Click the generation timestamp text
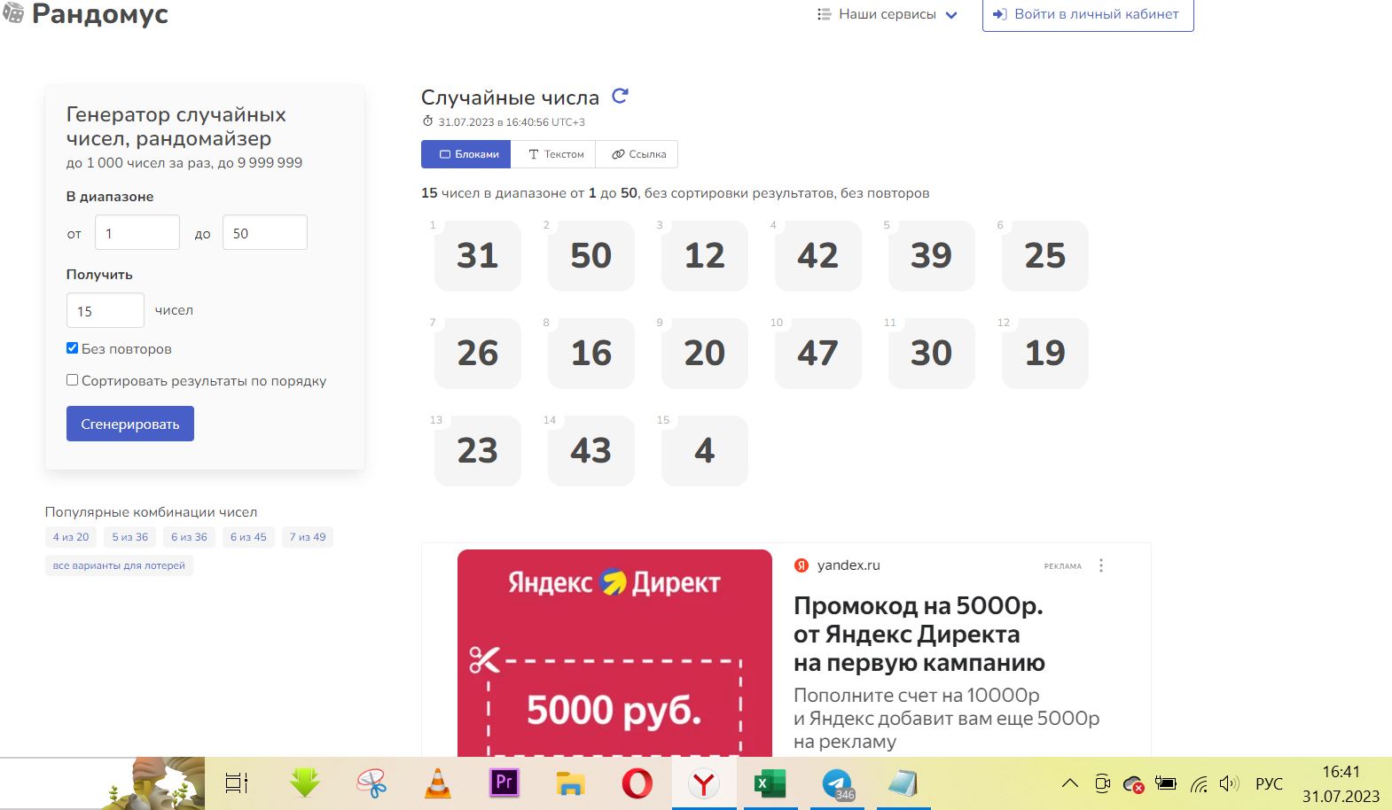1392x810 pixels. point(512,122)
